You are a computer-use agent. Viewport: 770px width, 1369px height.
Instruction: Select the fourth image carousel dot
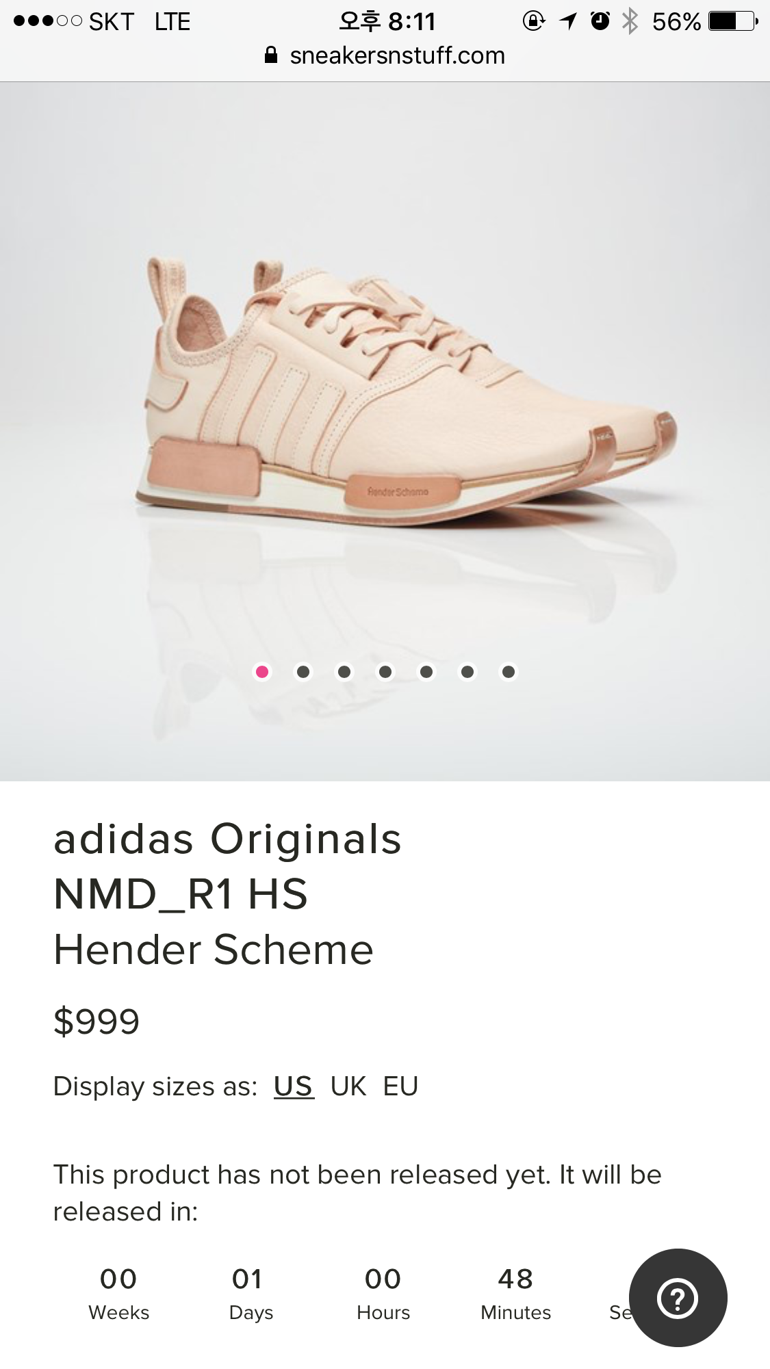pos(385,672)
